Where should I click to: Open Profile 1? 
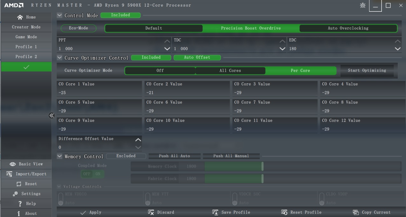click(x=26, y=47)
